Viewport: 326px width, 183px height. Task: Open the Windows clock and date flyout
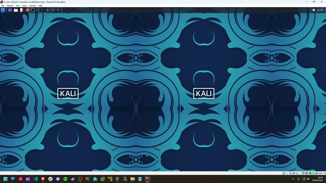pos(317,179)
